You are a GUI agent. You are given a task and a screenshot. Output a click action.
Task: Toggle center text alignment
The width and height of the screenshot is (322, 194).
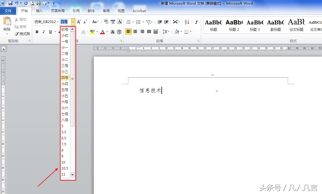[x=135, y=32]
